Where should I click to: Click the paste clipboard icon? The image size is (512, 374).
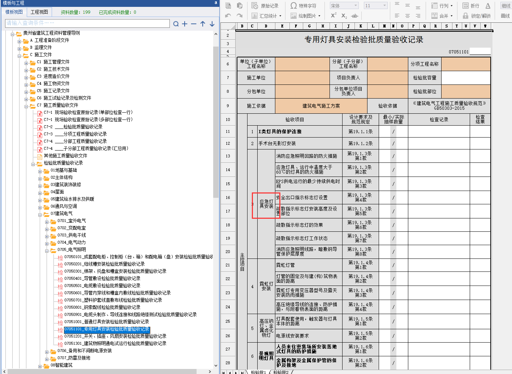[x=240, y=5]
